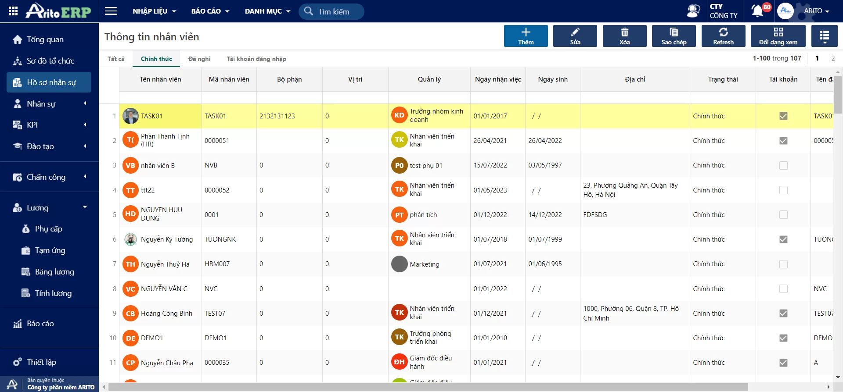Toggle Tài khoản checkbox for Nguyễn Thuỳ Hà
Viewport: 843px width, 392px height.
(x=783, y=264)
